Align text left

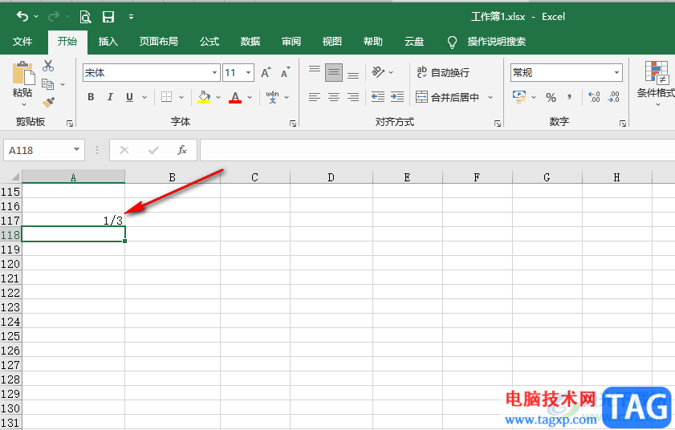[x=315, y=97]
